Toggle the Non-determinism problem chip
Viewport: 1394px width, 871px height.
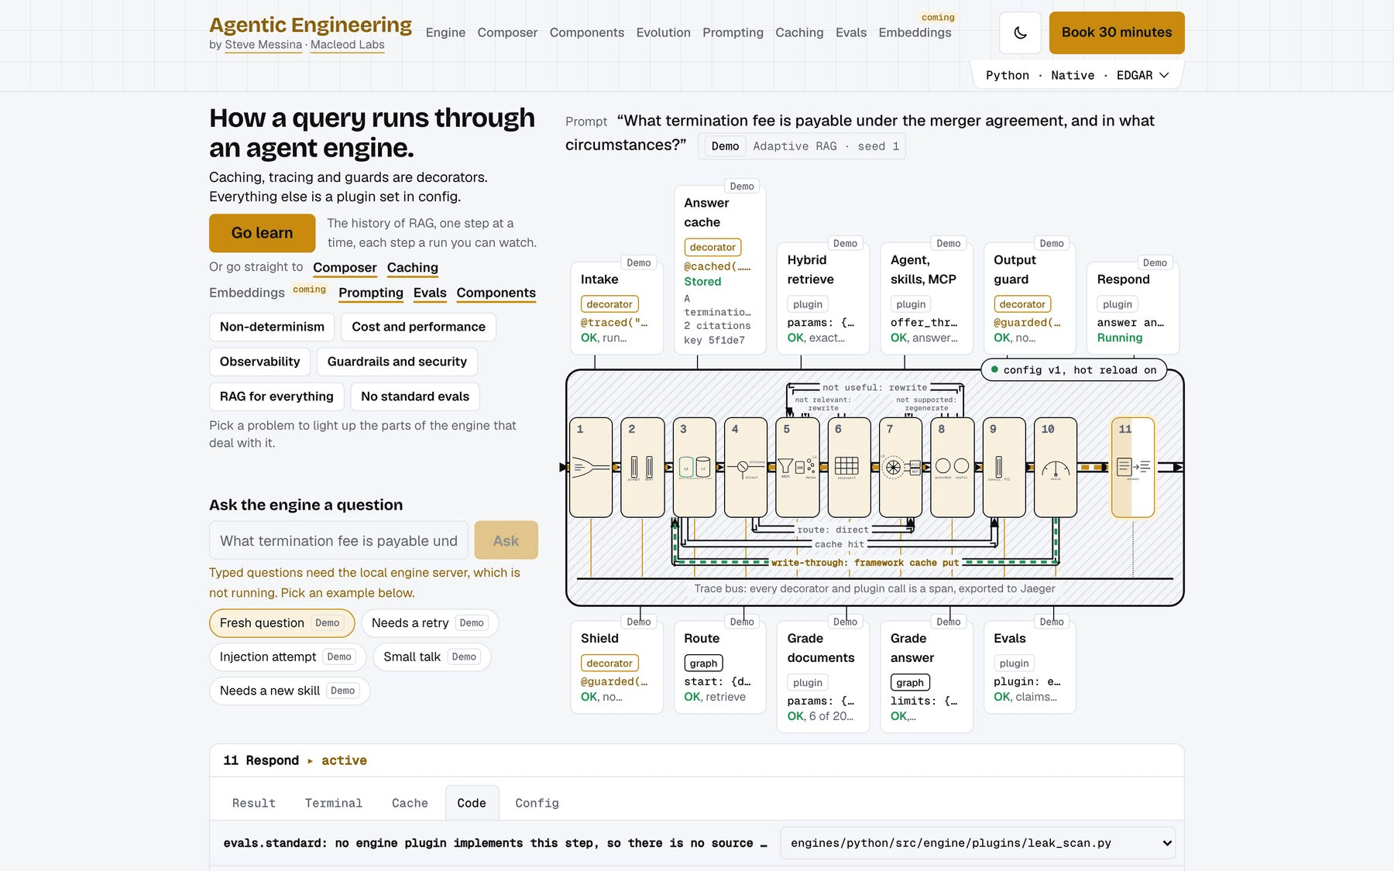272,327
